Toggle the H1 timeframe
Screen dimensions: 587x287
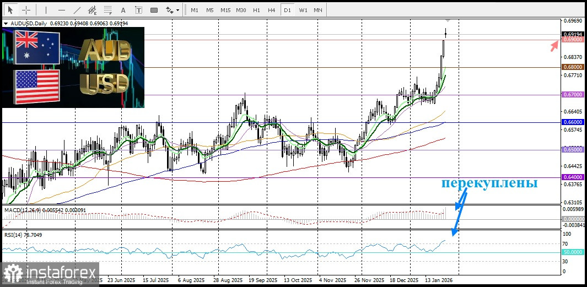pyautogui.click(x=256, y=10)
